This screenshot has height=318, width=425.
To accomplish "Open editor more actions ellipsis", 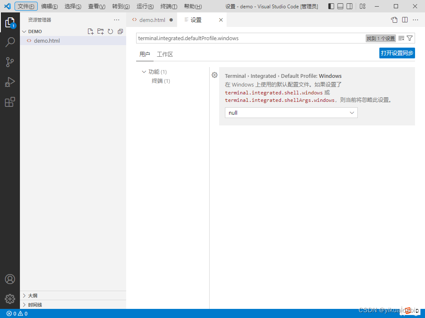I will click(415, 20).
